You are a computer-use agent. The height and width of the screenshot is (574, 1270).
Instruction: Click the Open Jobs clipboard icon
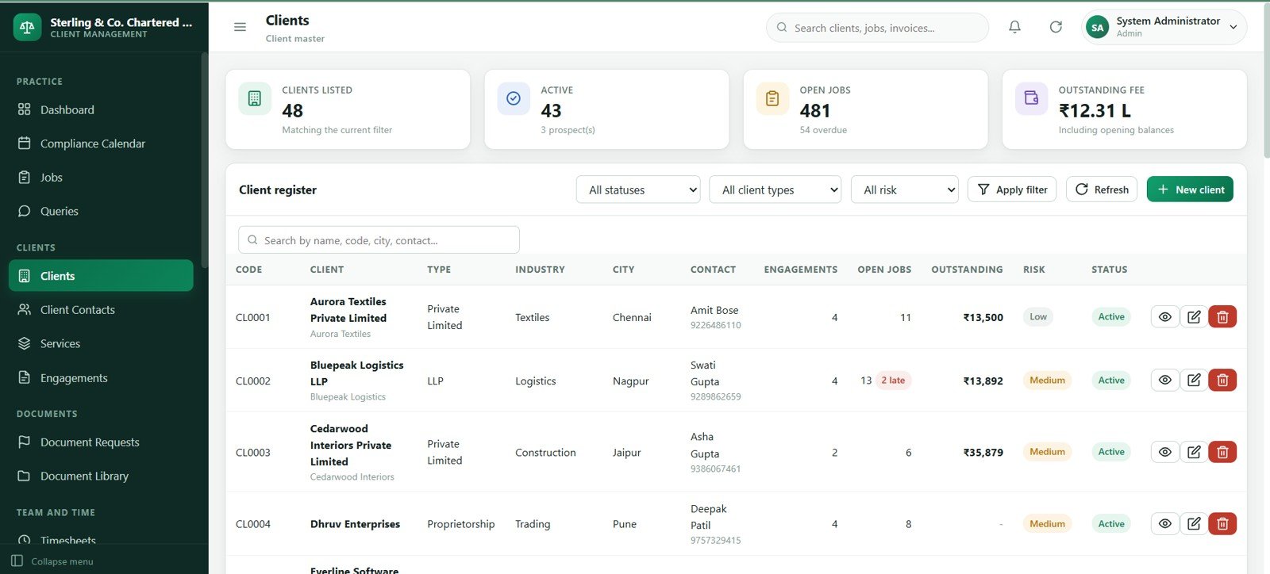[772, 99]
